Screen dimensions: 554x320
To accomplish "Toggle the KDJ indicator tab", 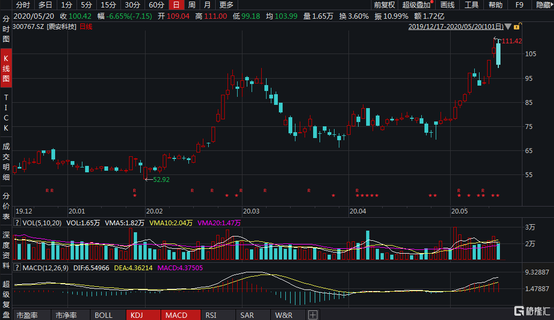I will pyautogui.click(x=142, y=315).
